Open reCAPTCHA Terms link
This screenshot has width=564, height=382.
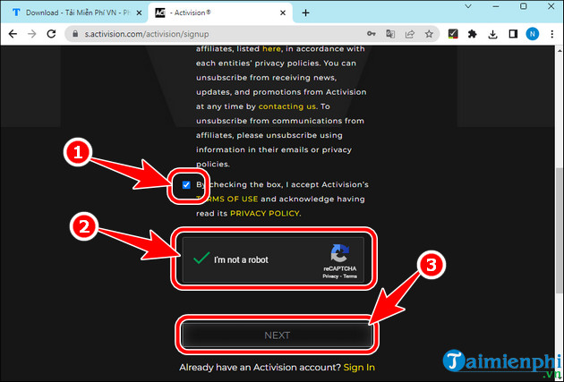tap(350, 276)
